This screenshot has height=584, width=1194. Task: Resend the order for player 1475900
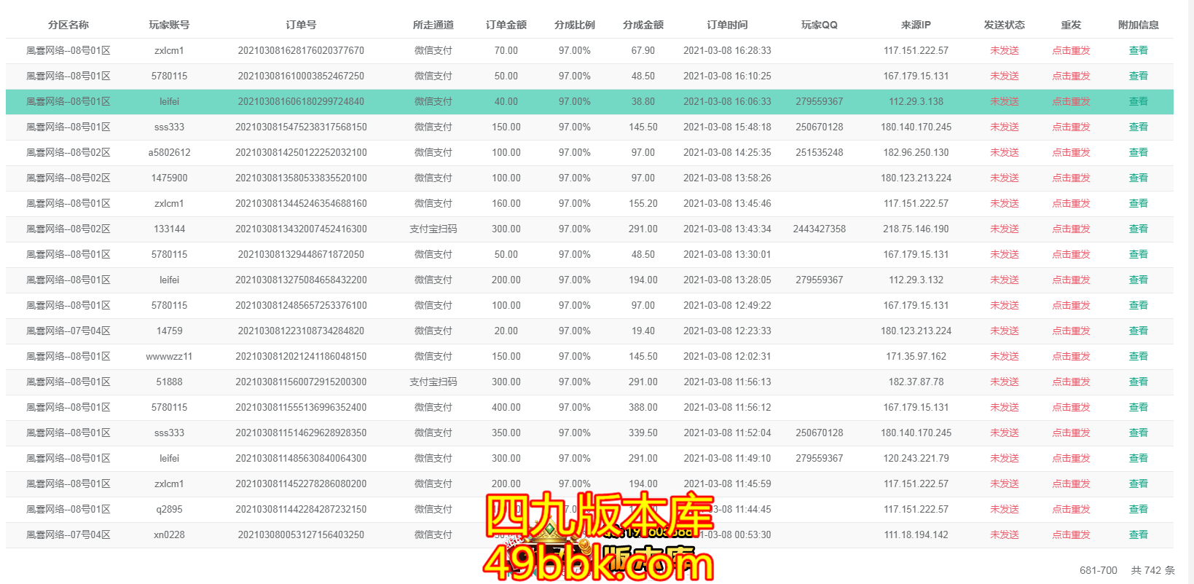point(1070,178)
